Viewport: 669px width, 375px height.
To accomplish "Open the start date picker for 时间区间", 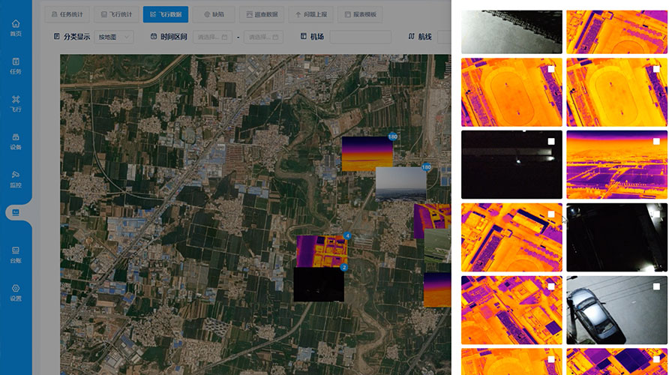I will point(212,37).
